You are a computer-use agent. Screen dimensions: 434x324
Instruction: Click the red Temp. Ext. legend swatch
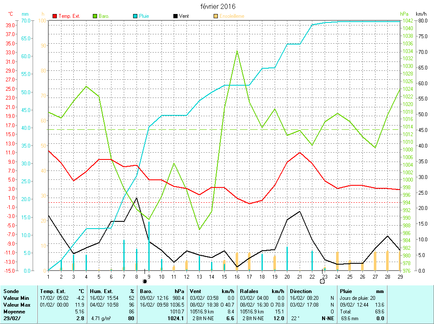click(x=55, y=16)
